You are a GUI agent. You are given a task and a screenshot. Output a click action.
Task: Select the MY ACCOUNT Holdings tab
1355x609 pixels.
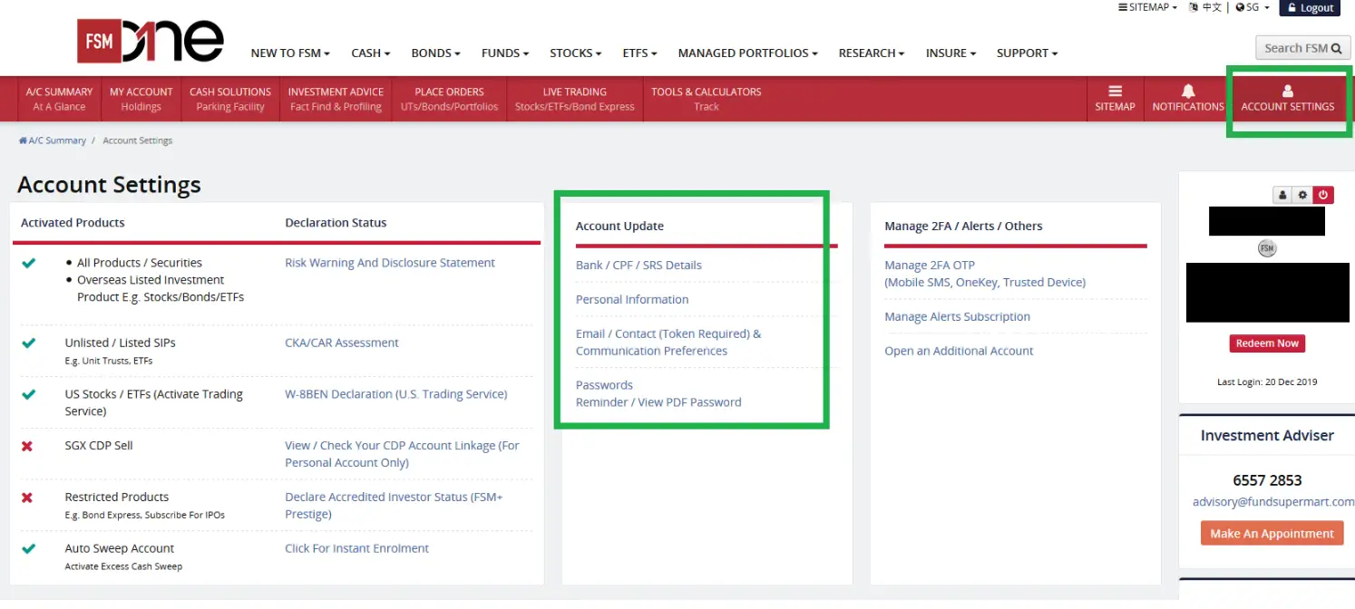[141, 98]
